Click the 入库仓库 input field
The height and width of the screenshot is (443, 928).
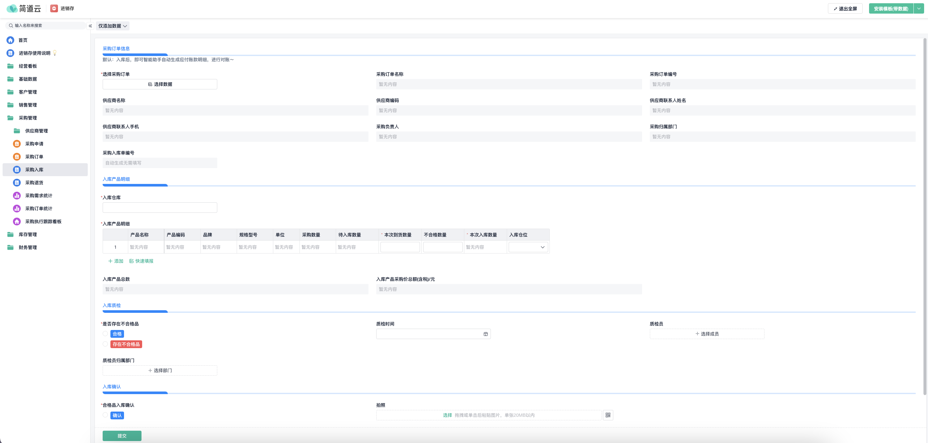[160, 208]
